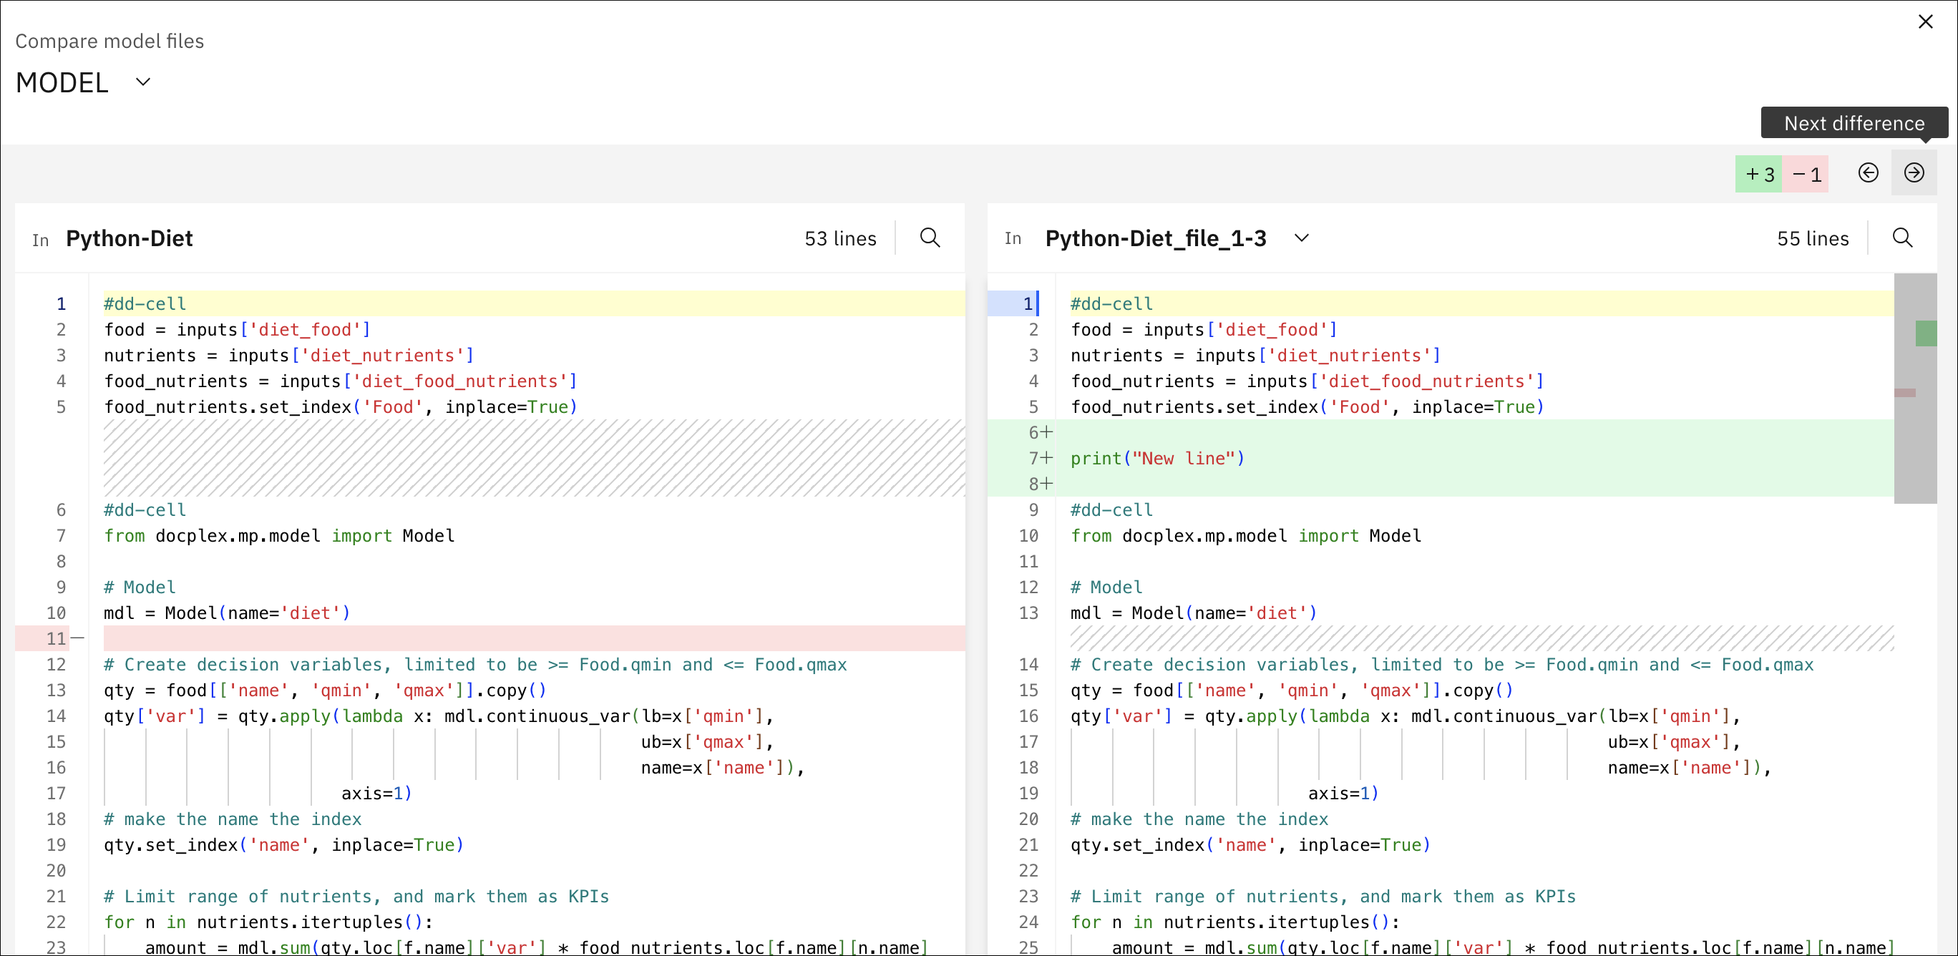Click the diff overview scrollbar thumb

click(x=1914, y=389)
